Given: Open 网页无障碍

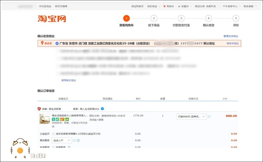Looking at the screenshot, I should tap(61, 6).
